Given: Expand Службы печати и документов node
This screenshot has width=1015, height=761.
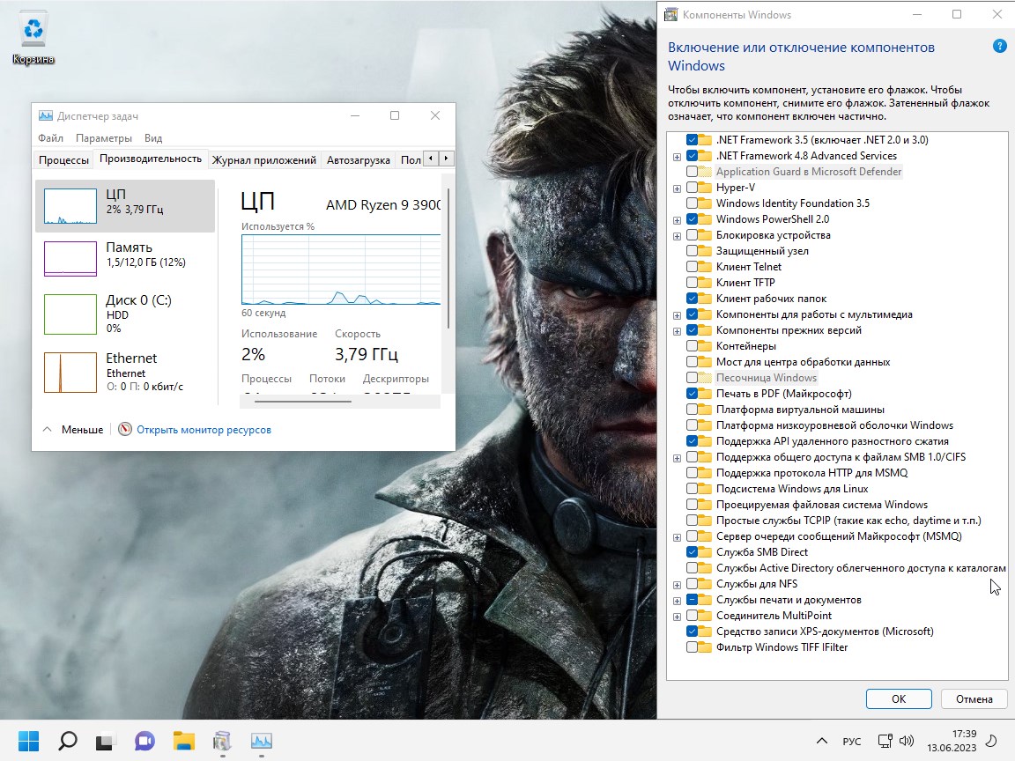Looking at the screenshot, I should click(677, 600).
